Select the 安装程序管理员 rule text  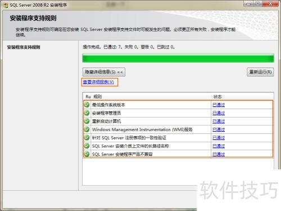(106, 113)
